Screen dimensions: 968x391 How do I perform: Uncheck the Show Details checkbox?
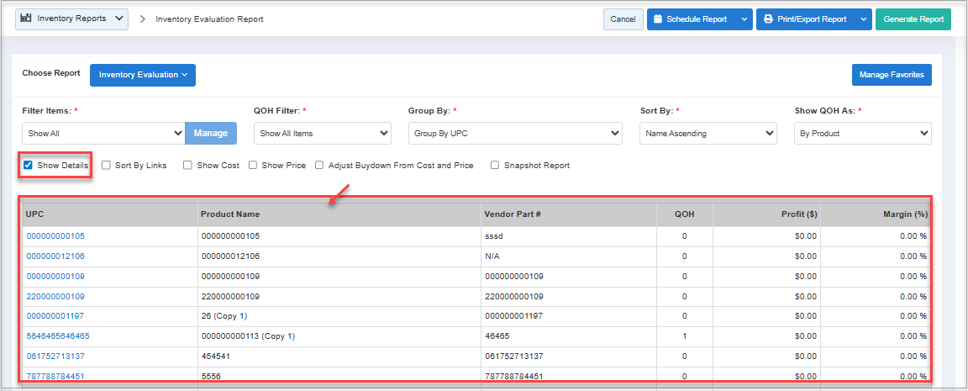coord(29,166)
